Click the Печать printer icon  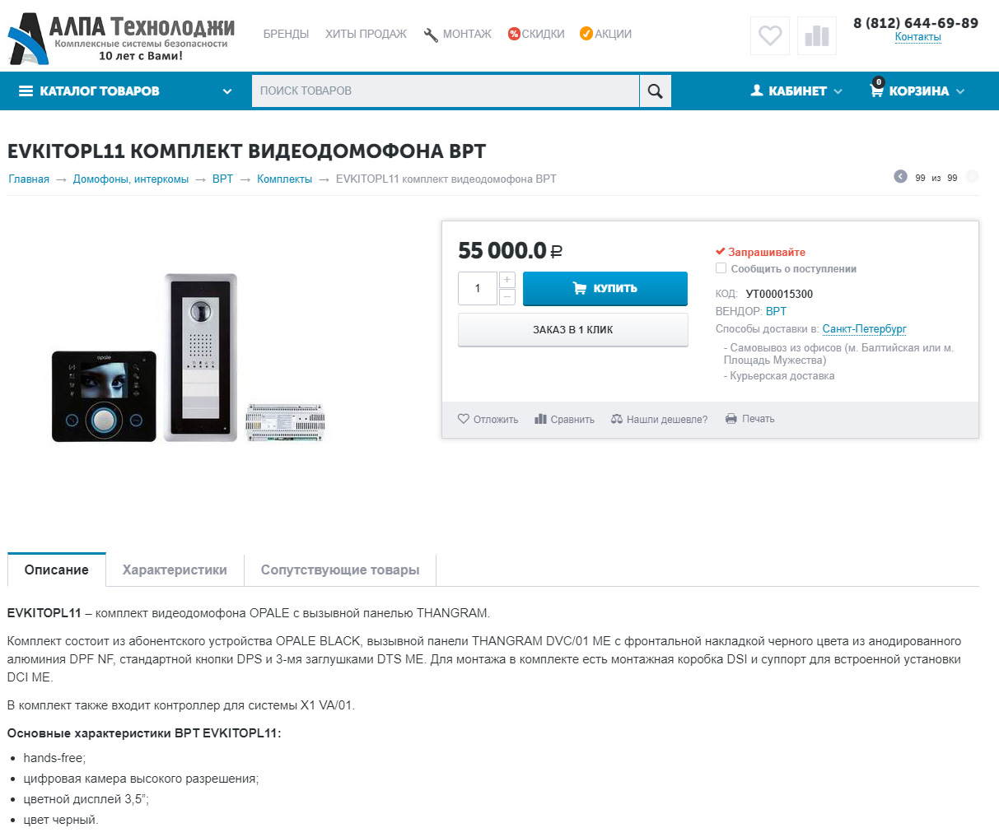[731, 419]
